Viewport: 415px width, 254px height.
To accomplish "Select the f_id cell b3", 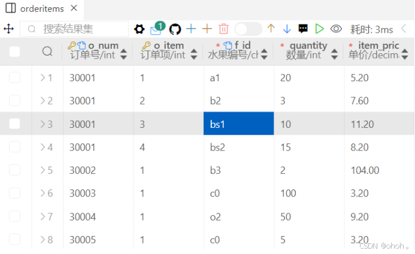I will pos(239,170).
